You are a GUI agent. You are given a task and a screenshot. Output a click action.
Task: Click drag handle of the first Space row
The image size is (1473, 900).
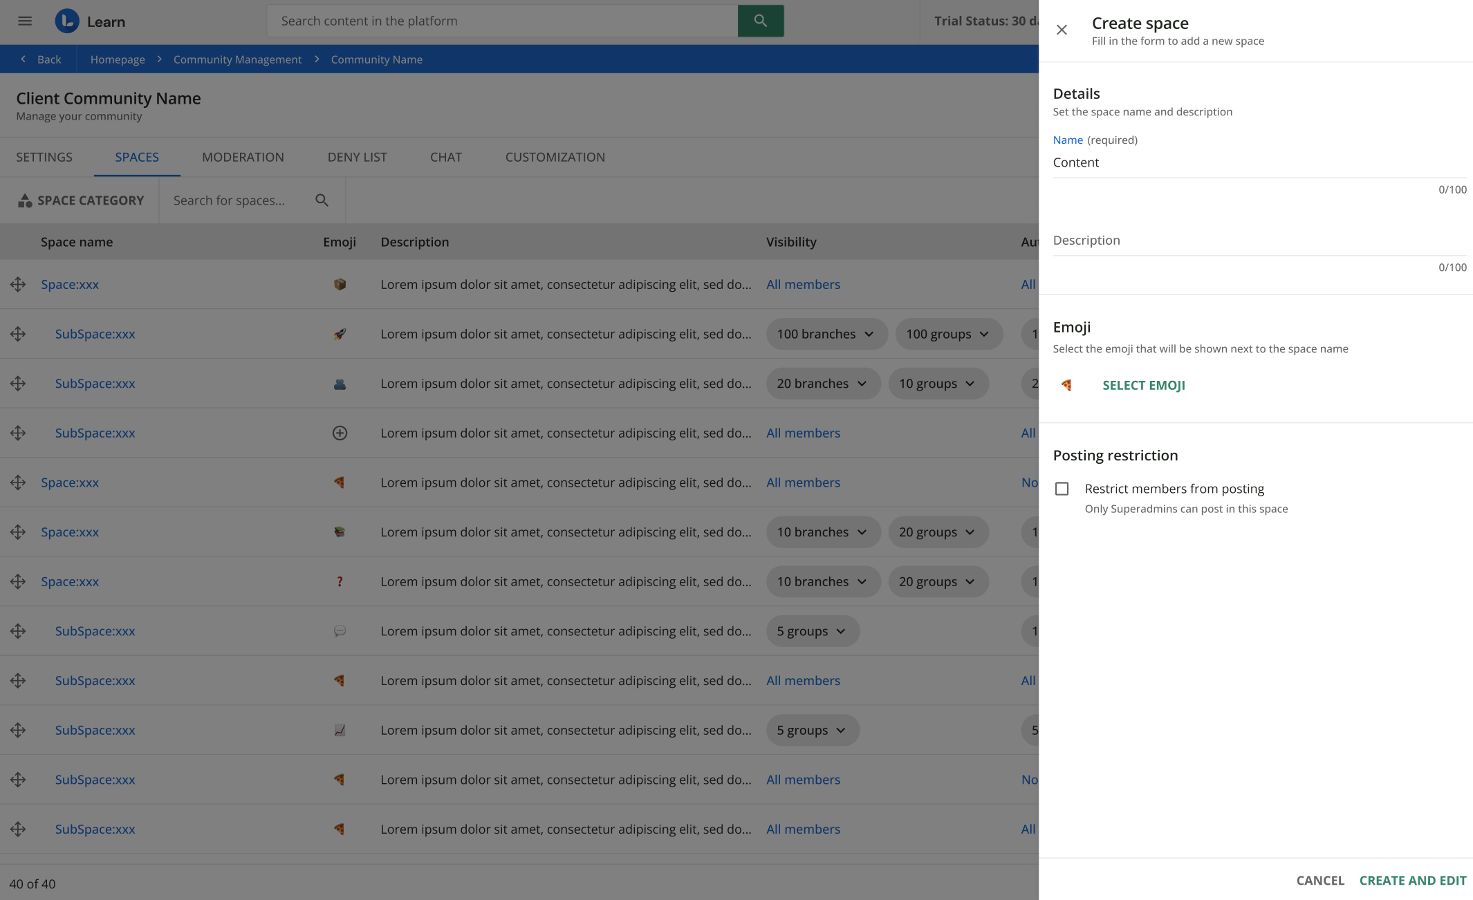tap(18, 284)
